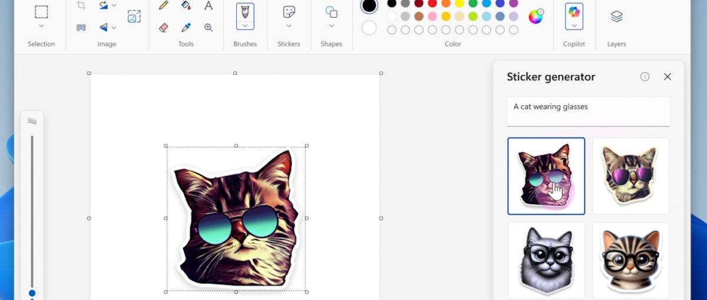The image size is (707, 300).
Task: Click the "Tools" group label
Action: pos(186,44)
